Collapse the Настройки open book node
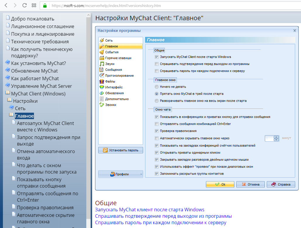 pyautogui.click(x=10, y=100)
